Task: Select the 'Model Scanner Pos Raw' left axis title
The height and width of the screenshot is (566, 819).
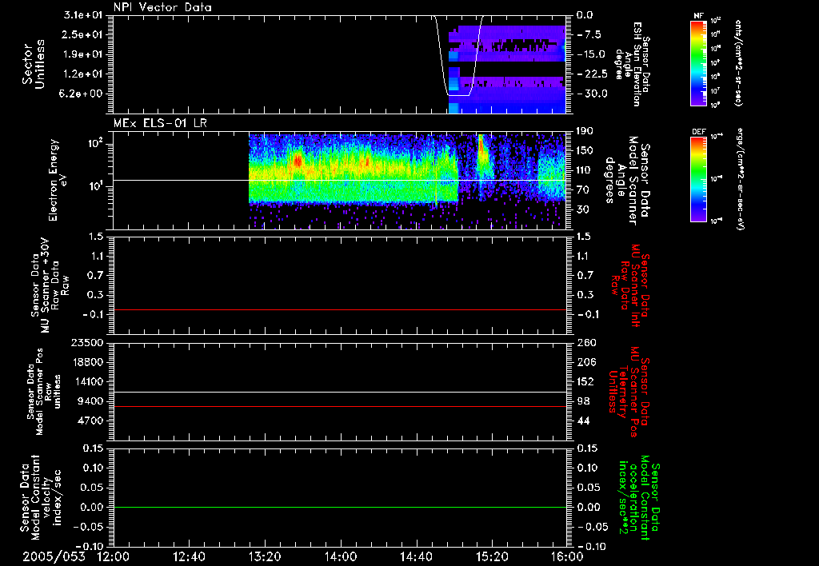Action: click(44, 392)
